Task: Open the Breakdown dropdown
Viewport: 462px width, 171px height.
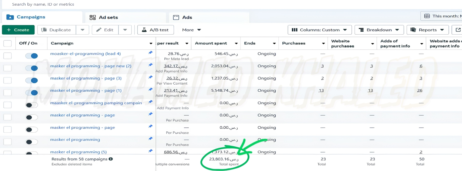Action: [x=379, y=30]
